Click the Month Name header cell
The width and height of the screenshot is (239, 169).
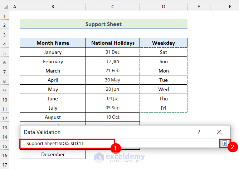tap(53, 43)
